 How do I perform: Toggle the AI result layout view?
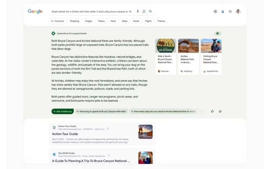[x=218, y=33]
